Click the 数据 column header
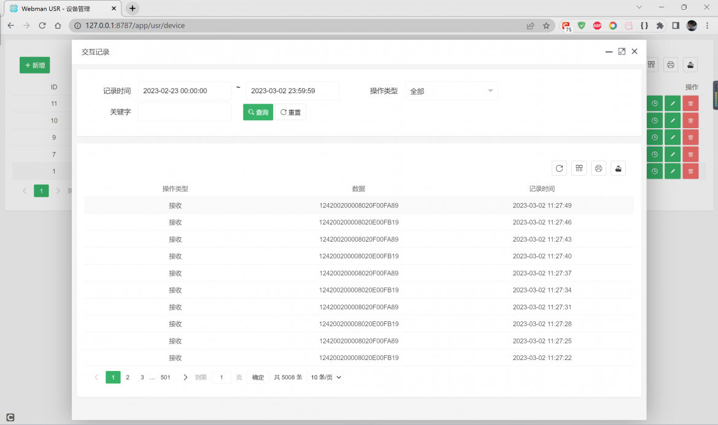Image resolution: width=718 pixels, height=425 pixels. tap(358, 189)
